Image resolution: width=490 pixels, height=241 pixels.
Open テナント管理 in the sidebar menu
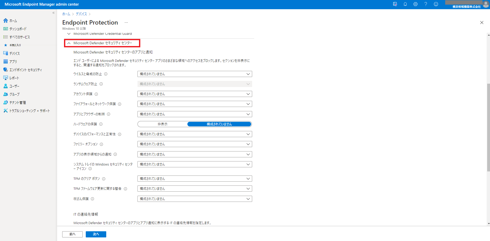pyautogui.click(x=18, y=102)
